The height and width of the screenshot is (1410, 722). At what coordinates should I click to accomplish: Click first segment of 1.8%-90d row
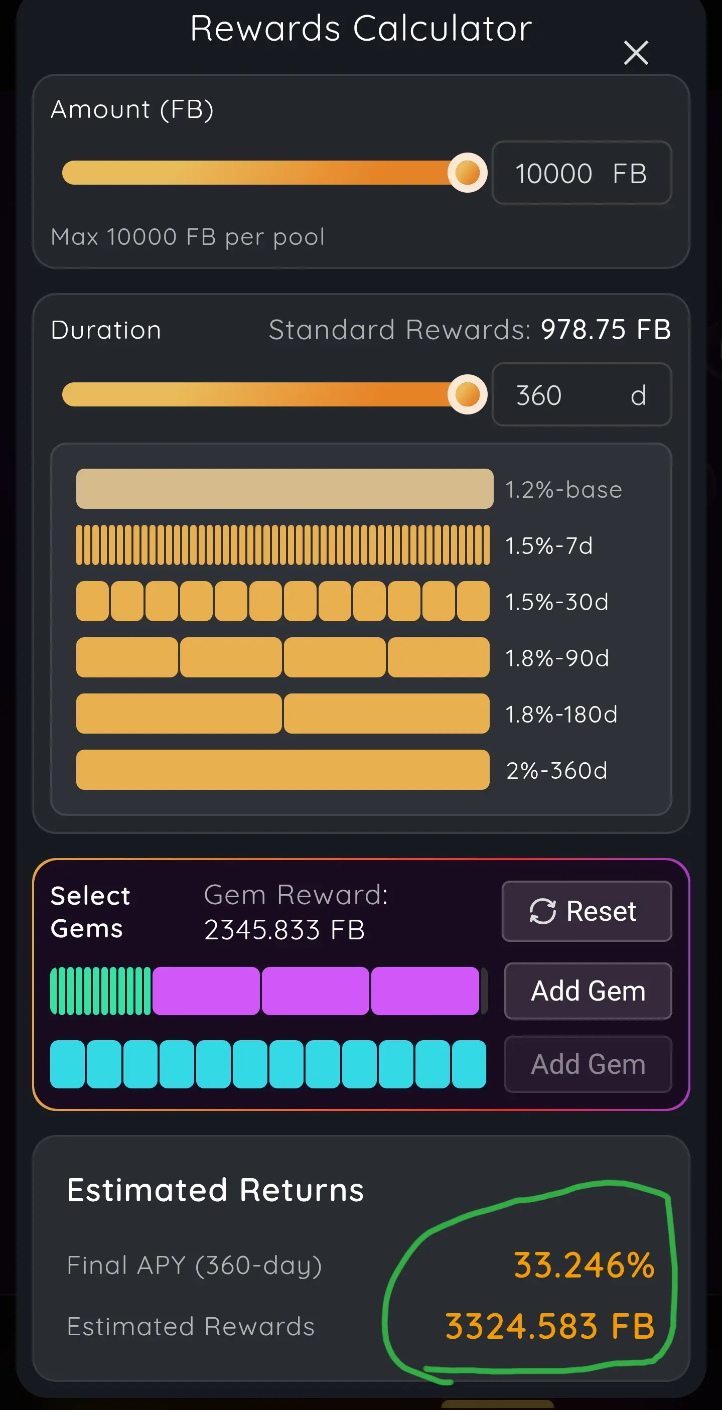pyautogui.click(x=127, y=657)
